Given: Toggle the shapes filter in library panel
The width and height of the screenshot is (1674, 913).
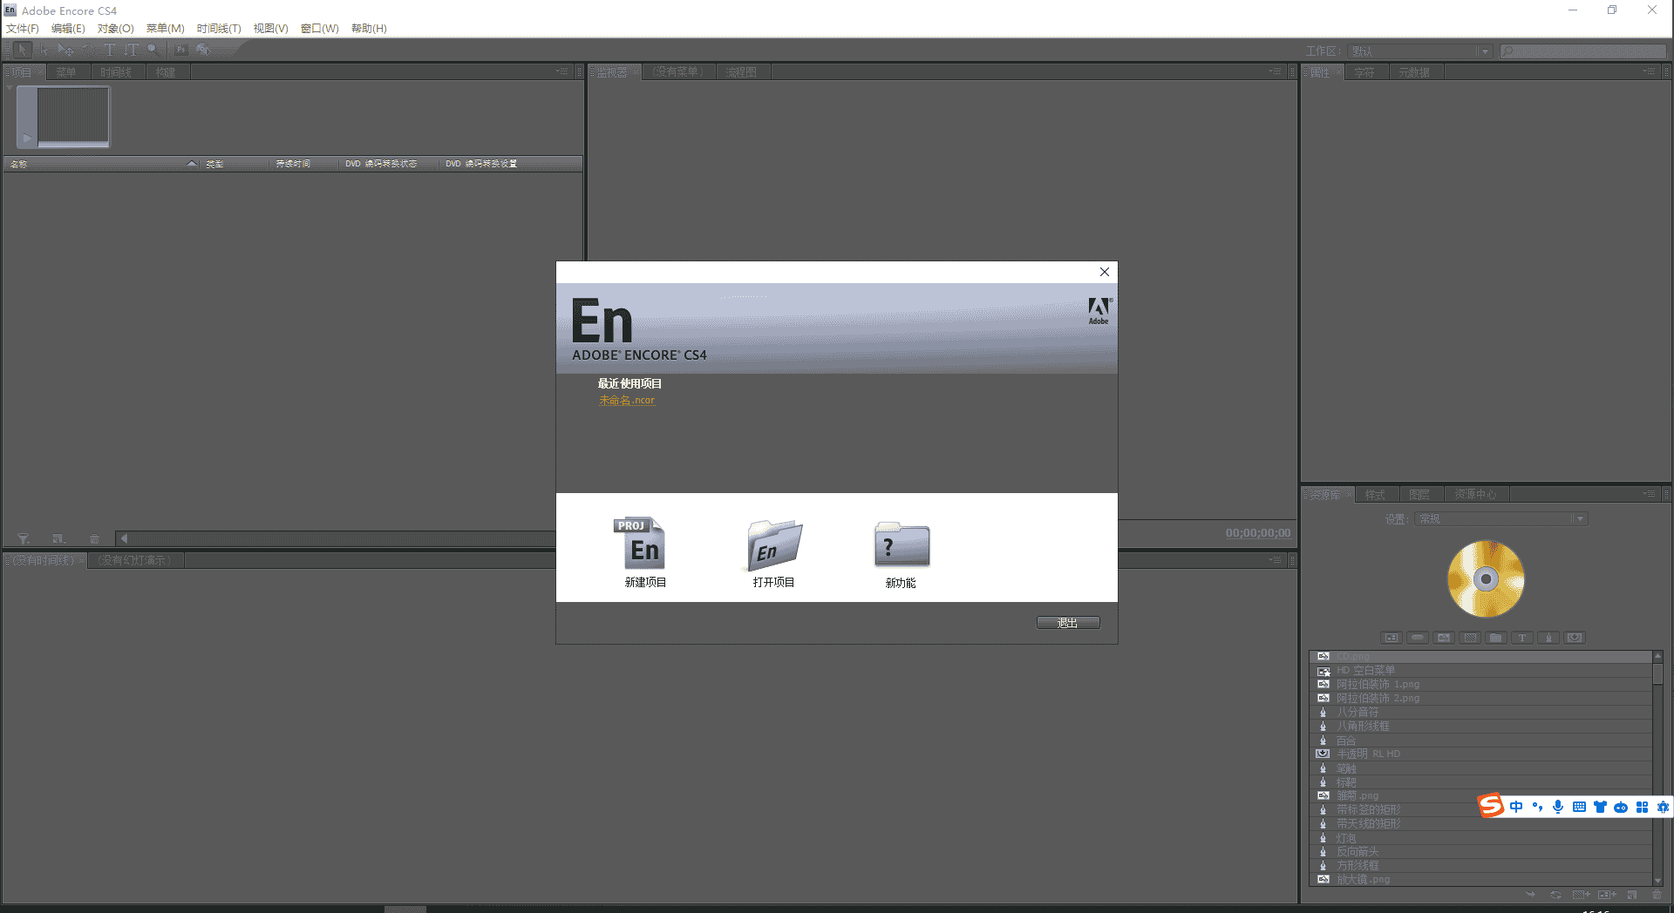Looking at the screenshot, I should tap(1548, 638).
